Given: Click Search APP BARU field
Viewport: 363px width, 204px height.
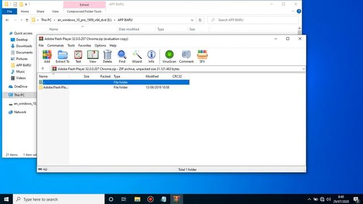Looking at the screenshot, I should pos(253,20).
